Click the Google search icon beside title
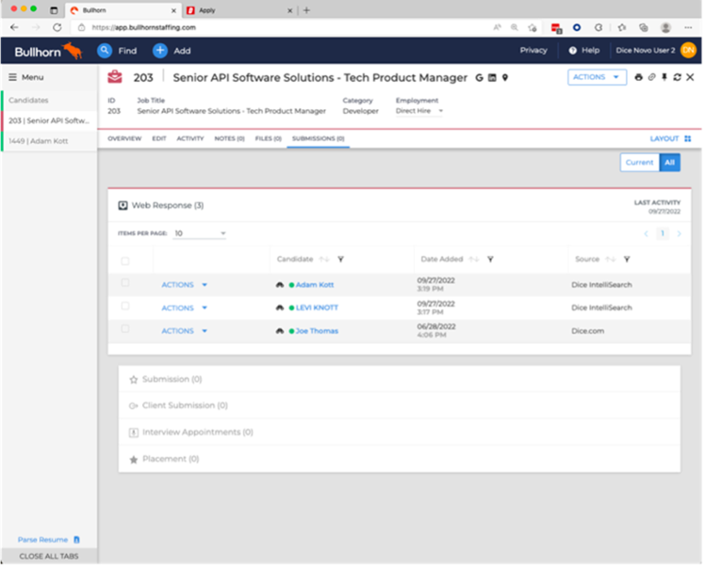The width and height of the screenshot is (705, 567). coord(479,78)
